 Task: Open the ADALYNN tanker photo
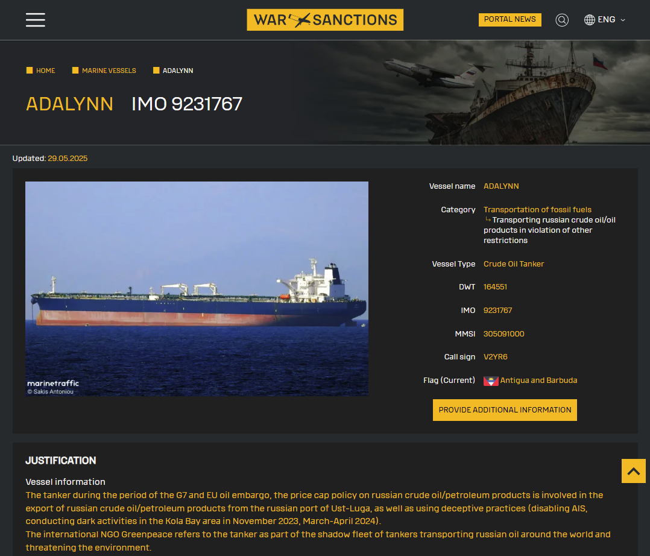tap(197, 289)
